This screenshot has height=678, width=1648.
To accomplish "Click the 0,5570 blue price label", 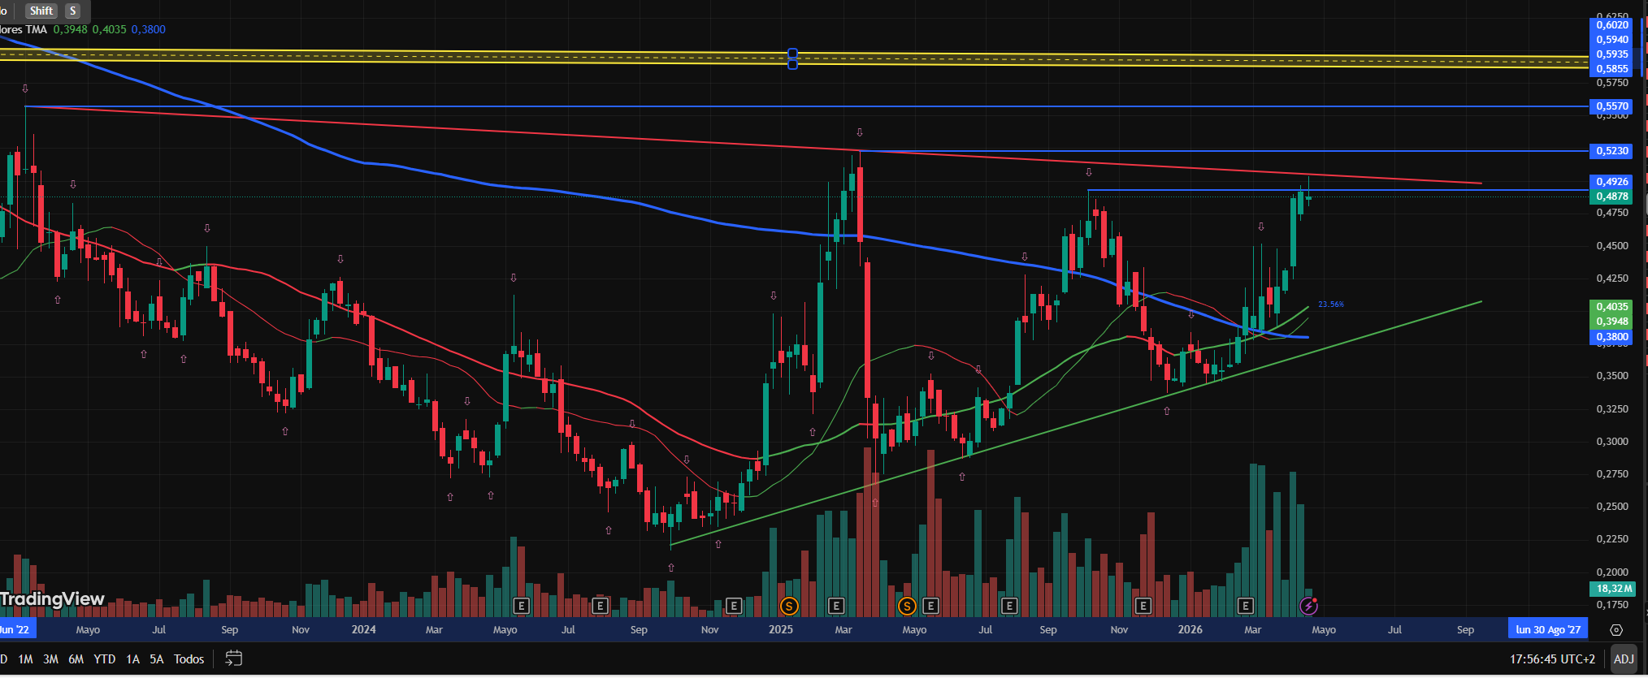I will tap(1611, 106).
